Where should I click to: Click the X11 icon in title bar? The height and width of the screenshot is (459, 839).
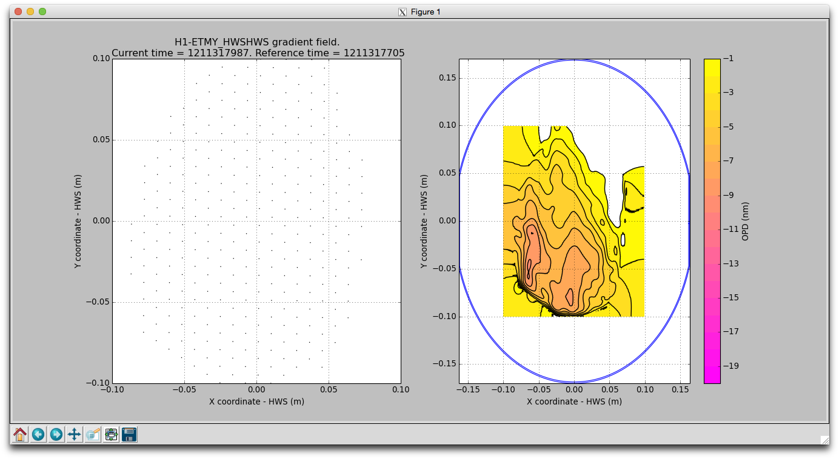(x=402, y=12)
